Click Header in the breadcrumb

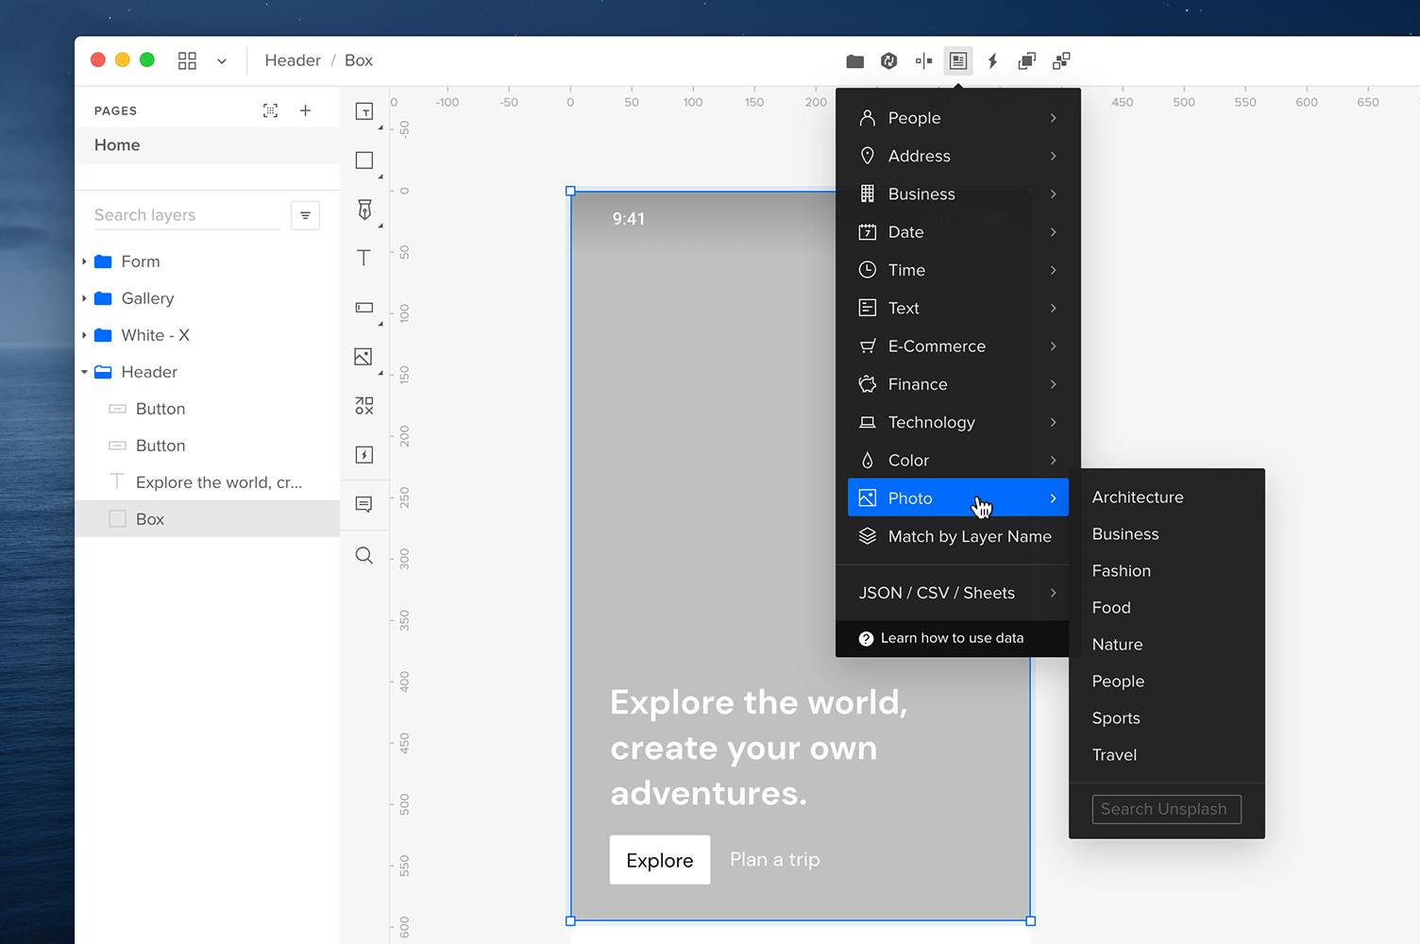click(293, 60)
